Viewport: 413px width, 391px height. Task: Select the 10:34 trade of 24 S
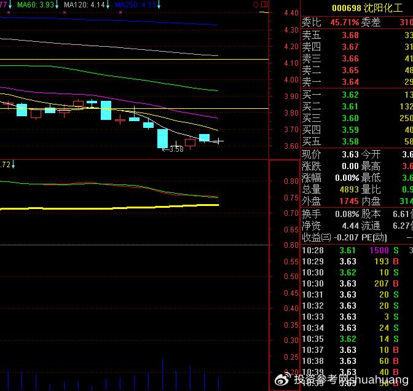pyautogui.click(x=357, y=328)
